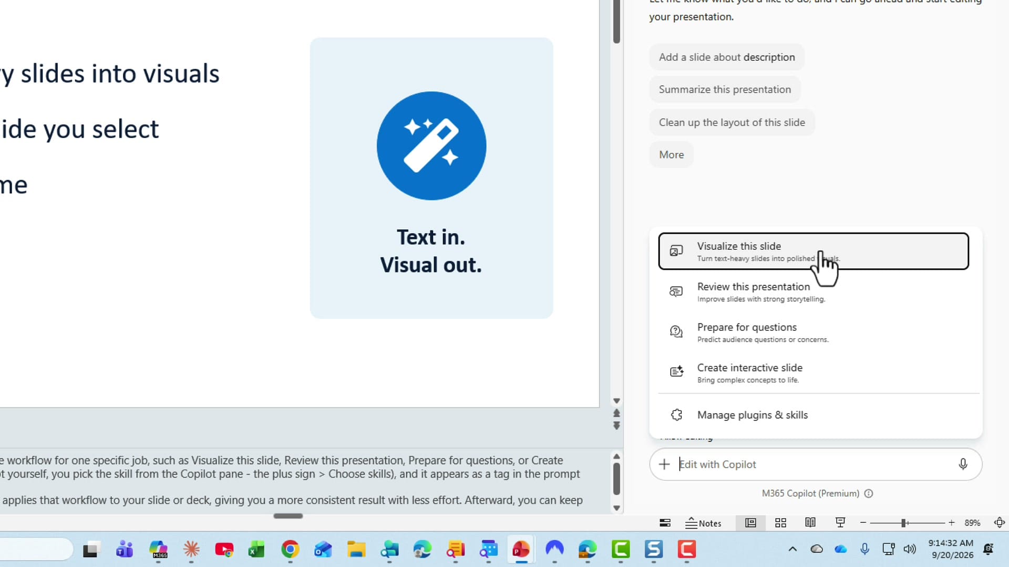Open Google Chrome from the taskbar
This screenshot has height=567, width=1009.
click(290, 550)
